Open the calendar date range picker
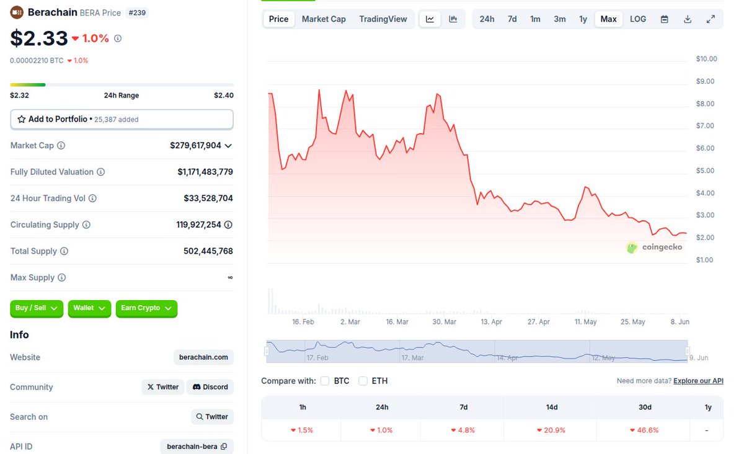 (664, 19)
